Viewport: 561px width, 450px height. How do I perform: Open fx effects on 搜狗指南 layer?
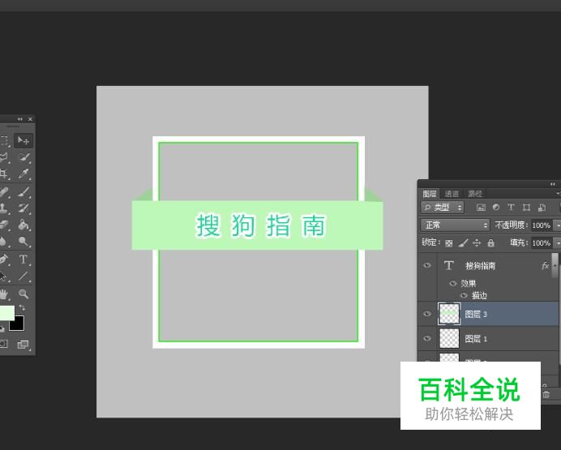(x=545, y=266)
